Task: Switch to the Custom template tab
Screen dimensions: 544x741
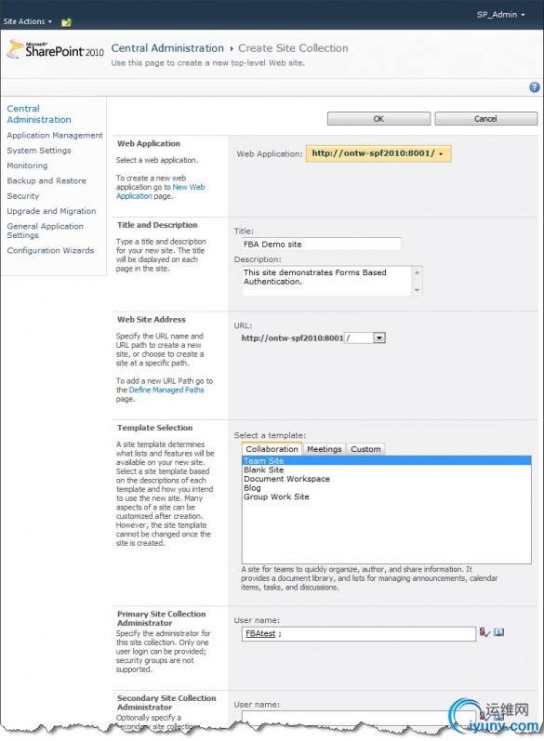Action: (x=365, y=449)
